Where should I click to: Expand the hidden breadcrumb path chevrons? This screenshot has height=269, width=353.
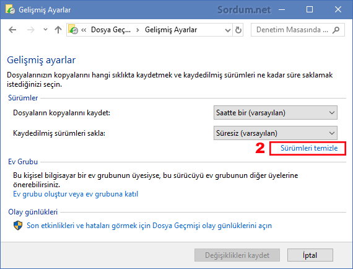tap(84, 30)
